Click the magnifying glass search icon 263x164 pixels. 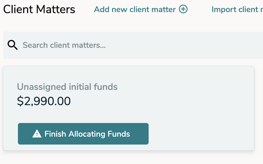click(13, 45)
